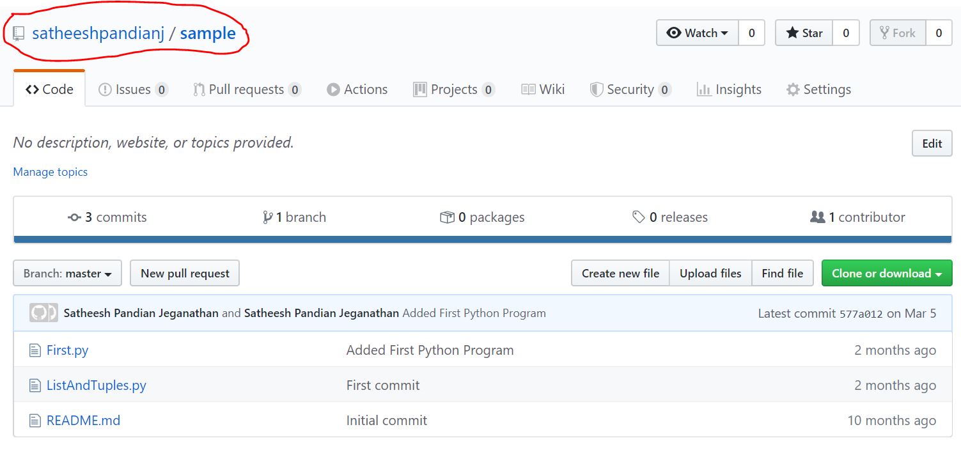Expand the Branch: master dropdown
The image size is (961, 450).
tap(68, 274)
